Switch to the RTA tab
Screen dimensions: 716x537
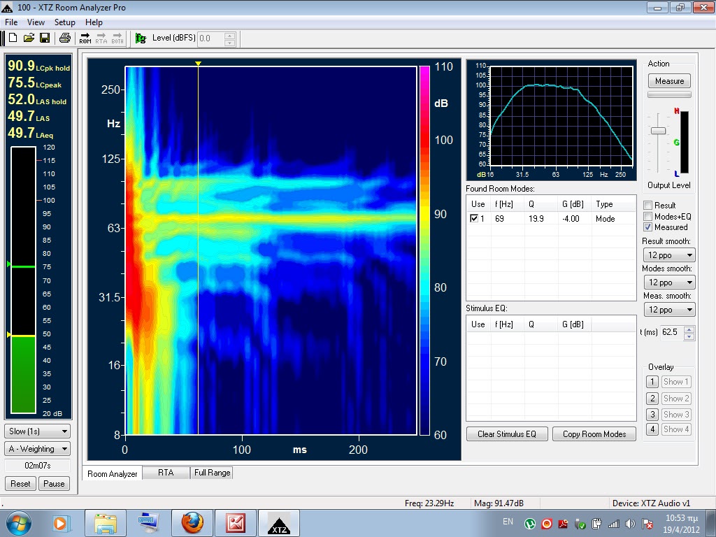click(x=166, y=473)
